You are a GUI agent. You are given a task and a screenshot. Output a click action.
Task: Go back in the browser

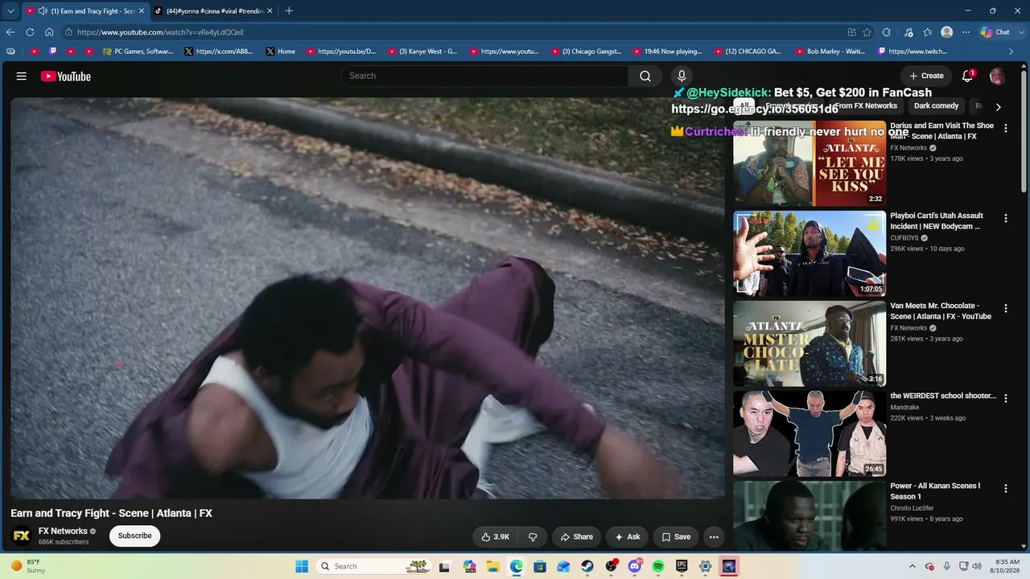coord(10,32)
